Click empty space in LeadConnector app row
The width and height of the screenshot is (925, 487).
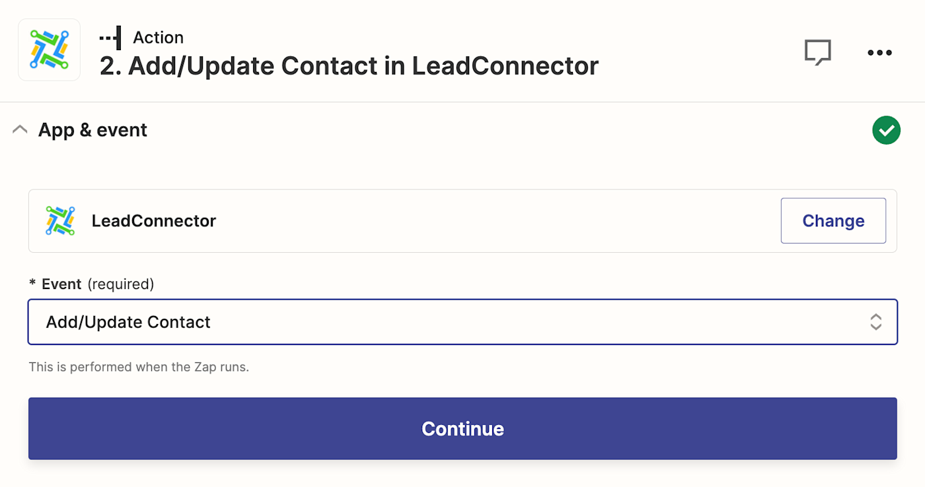click(496, 220)
